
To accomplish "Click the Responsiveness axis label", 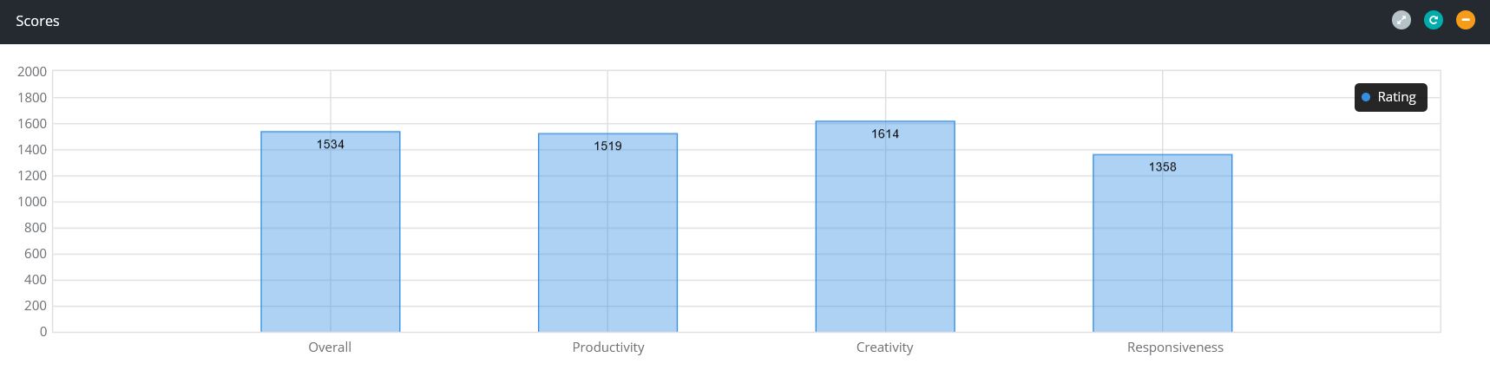I will click(1175, 347).
